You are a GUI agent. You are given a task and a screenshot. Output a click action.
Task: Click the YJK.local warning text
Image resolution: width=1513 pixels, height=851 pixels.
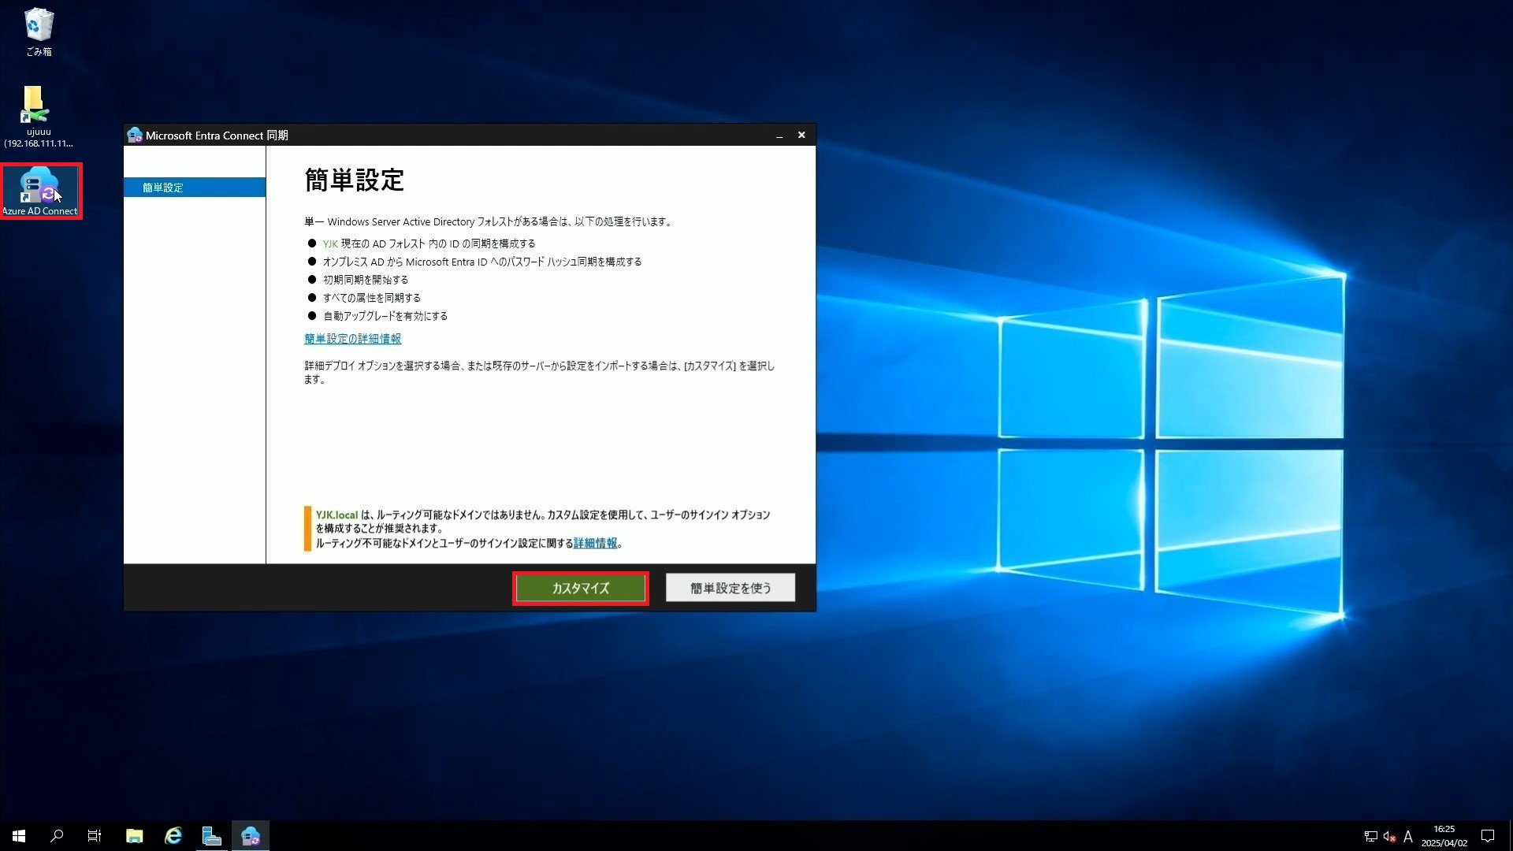click(543, 529)
